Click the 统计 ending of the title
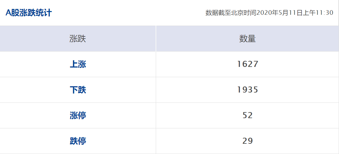This screenshot has height=154, width=339. (x=44, y=13)
